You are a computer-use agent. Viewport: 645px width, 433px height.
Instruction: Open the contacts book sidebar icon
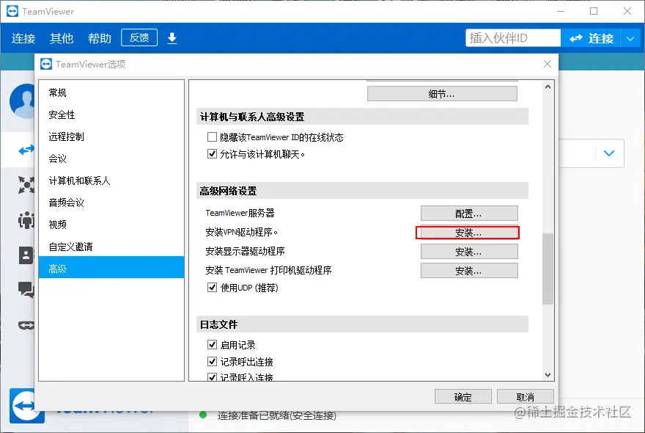(26, 255)
